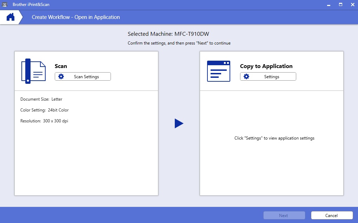This screenshot has width=358, height=223.
Task: Click the application window icon beside Copy to Application
Action: [218, 71]
